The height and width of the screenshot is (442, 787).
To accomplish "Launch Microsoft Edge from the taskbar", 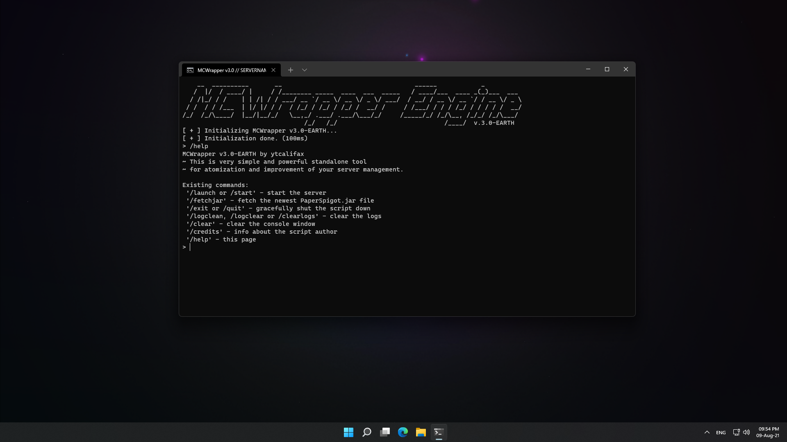I will 403,432.
